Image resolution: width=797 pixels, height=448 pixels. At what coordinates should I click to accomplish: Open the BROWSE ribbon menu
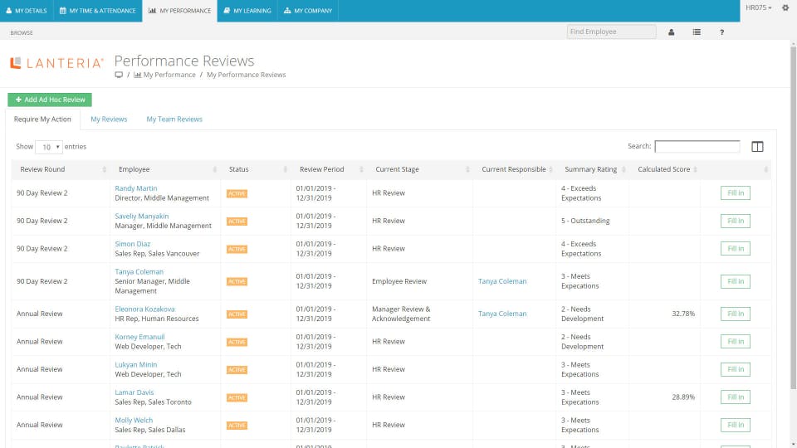[22, 32]
